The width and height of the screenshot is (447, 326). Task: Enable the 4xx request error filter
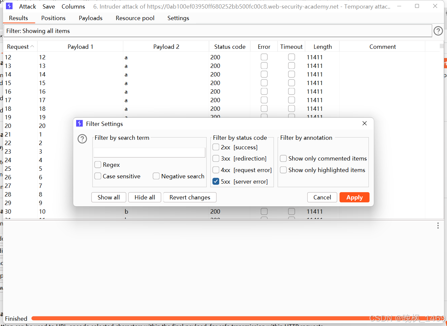[x=216, y=170]
